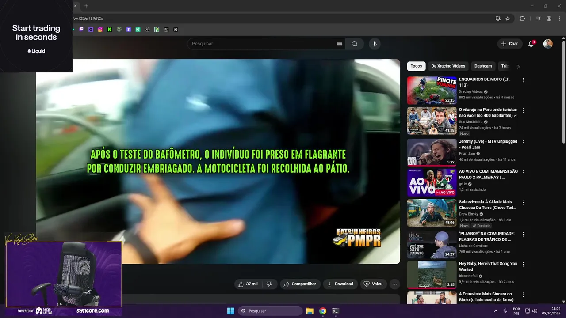566x318 pixels.
Task: Open the Chrome three-dot menu
Action: 559,19
